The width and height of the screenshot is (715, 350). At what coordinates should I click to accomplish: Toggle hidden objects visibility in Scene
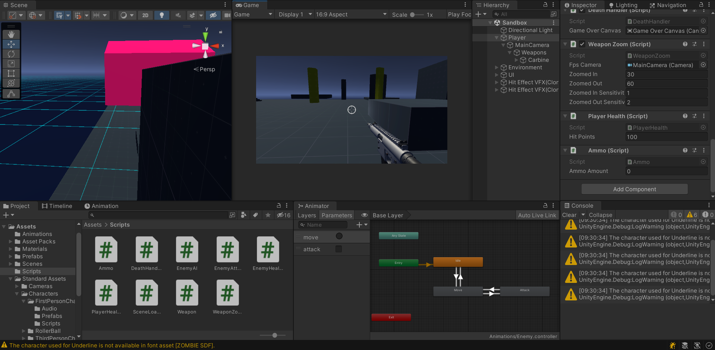click(213, 15)
